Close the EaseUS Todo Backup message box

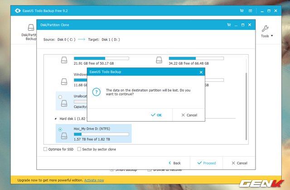(x=201, y=72)
